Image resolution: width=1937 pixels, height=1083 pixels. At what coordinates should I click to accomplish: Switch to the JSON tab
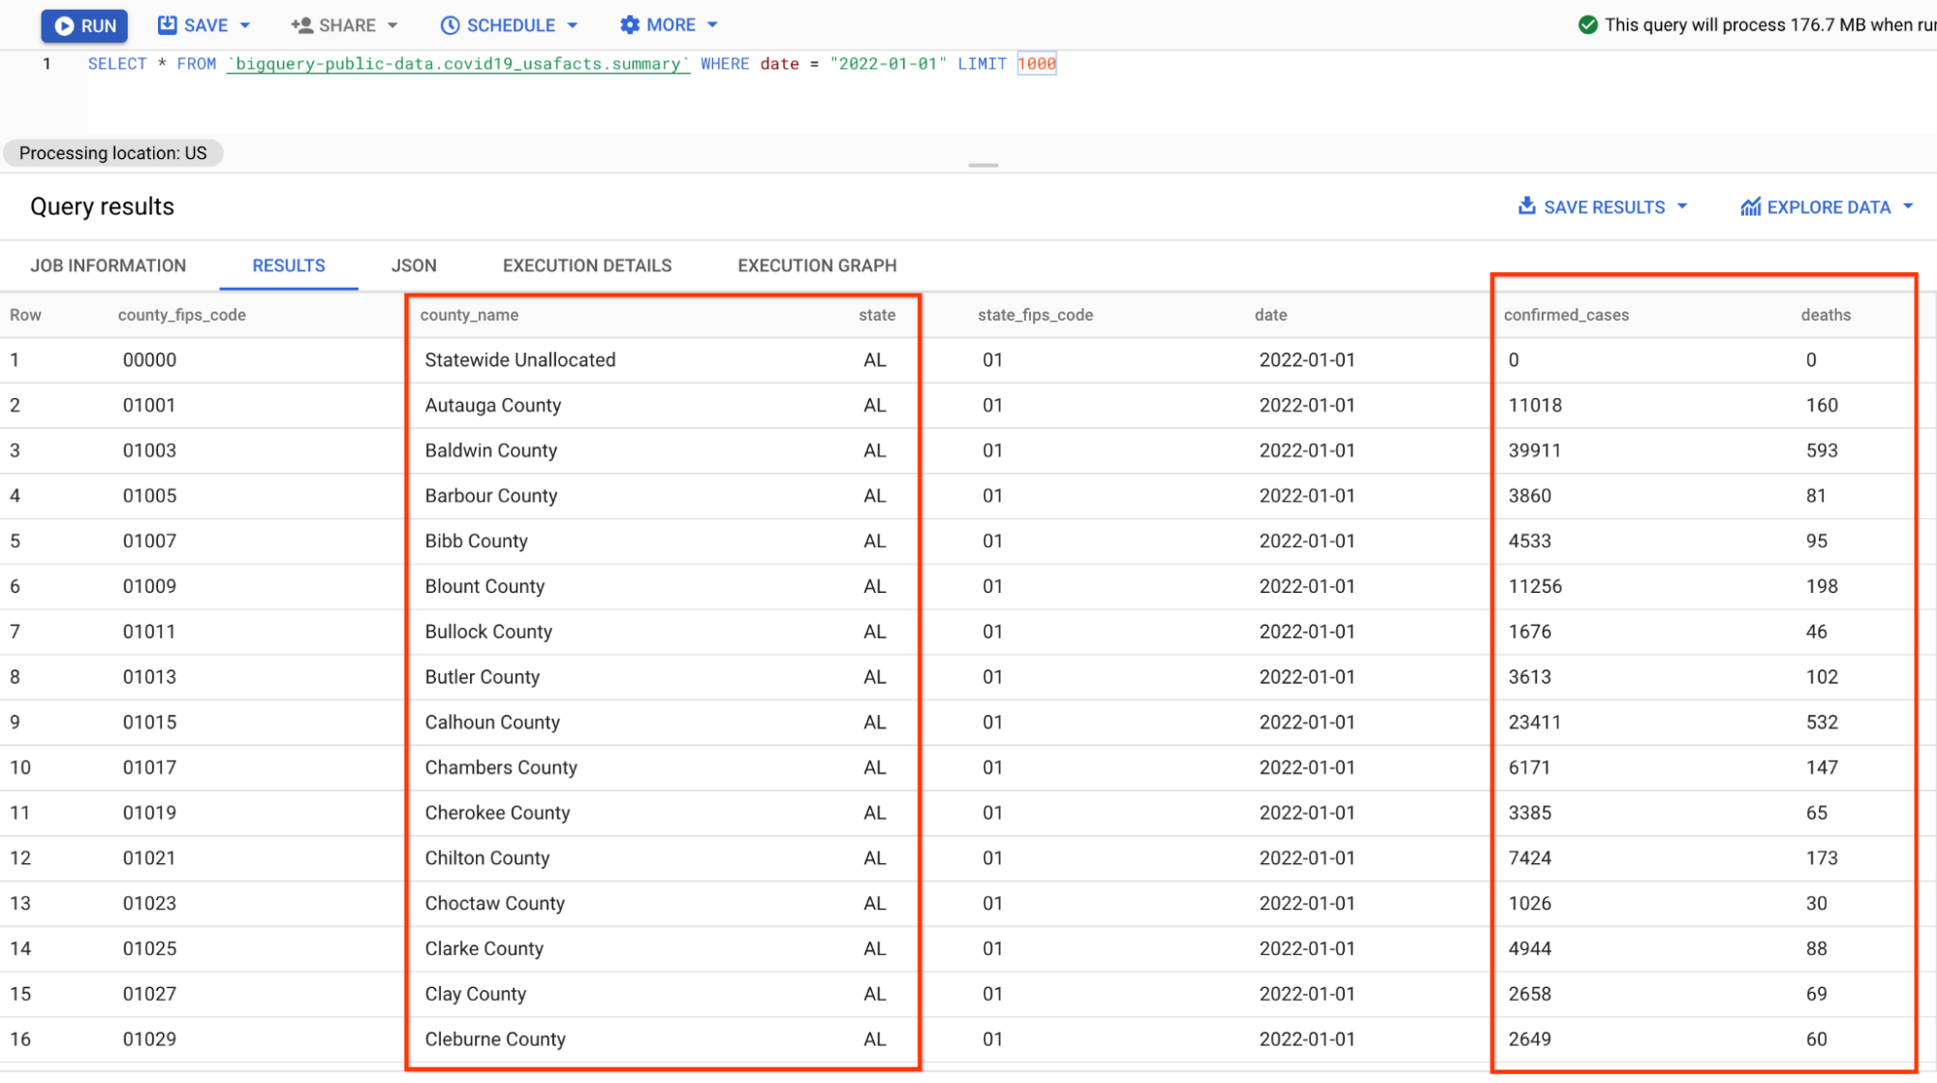coord(415,264)
